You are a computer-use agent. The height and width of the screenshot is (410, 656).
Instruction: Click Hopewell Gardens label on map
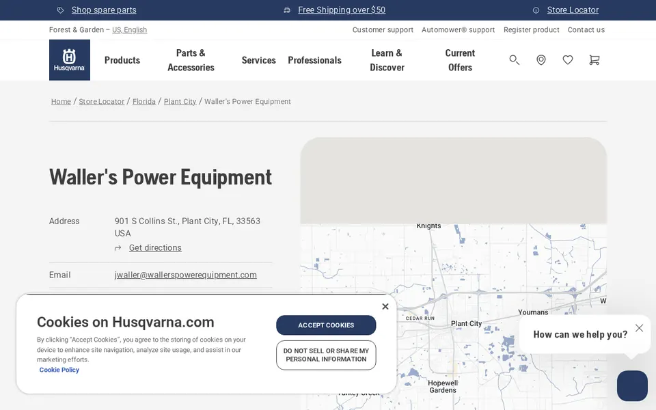tap(443, 387)
